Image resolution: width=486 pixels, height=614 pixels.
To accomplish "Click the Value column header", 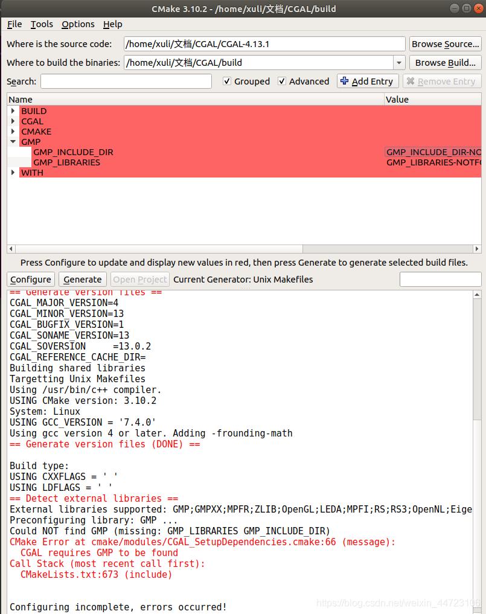I will (433, 100).
